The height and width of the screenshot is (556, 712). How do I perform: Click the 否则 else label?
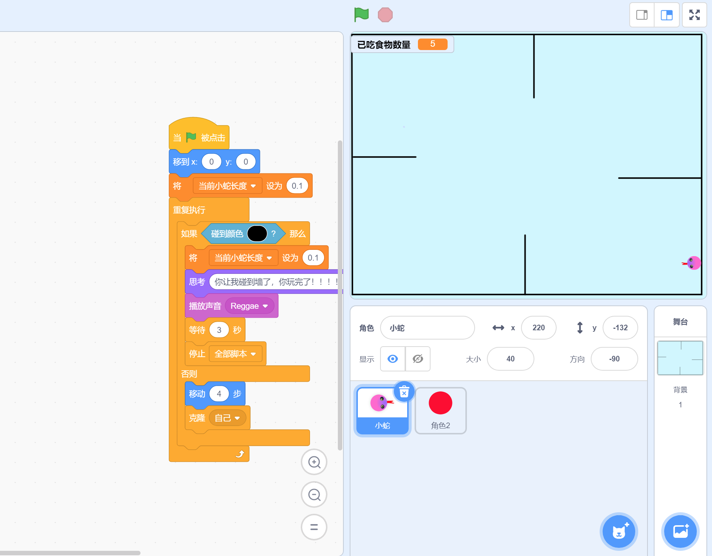pyautogui.click(x=189, y=374)
